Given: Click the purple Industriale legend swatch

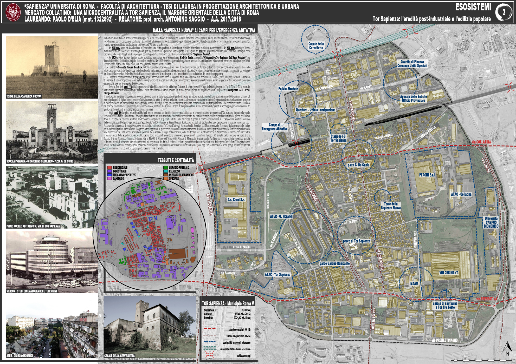Looking at the screenshot, I should tap(109, 171).
